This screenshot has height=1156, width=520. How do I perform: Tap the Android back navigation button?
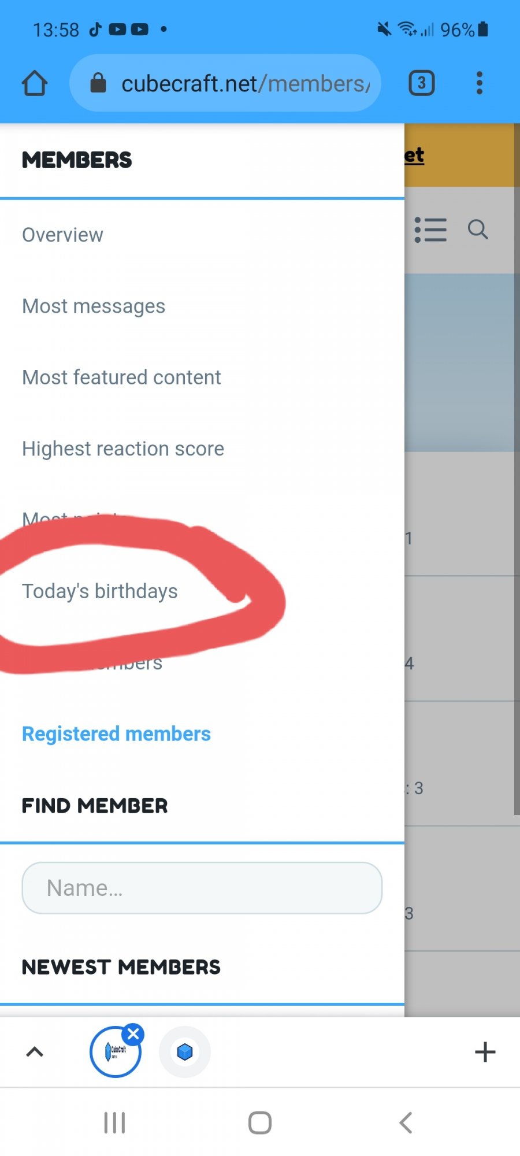click(x=406, y=1123)
